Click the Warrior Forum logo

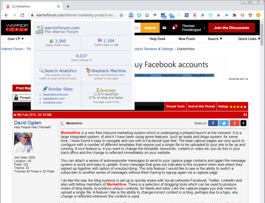tap(17, 28)
